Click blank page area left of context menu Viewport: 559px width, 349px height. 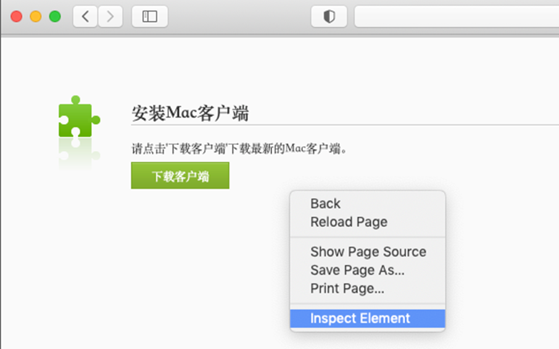[154, 265]
